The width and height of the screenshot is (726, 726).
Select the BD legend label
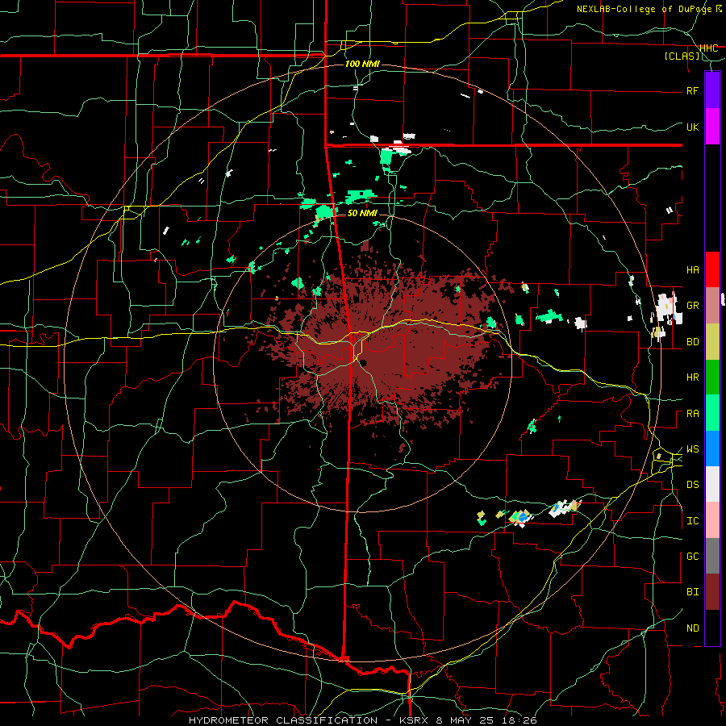pos(692,342)
